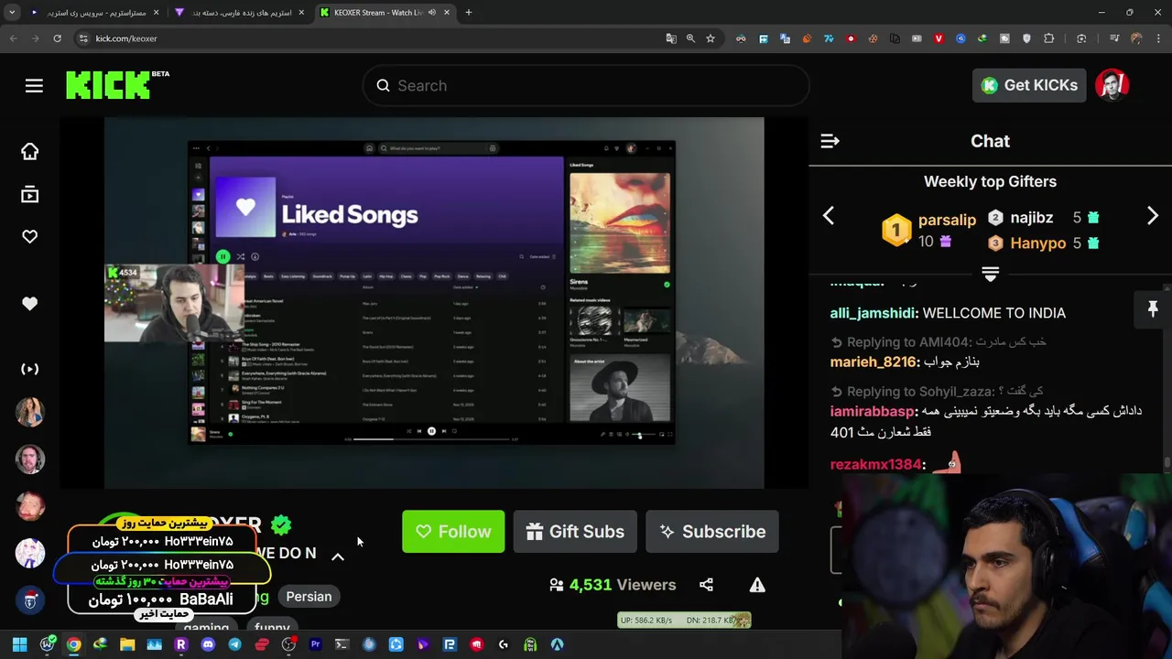1172x659 pixels.
Task: Follow the KEOXER channel
Action: tap(453, 532)
